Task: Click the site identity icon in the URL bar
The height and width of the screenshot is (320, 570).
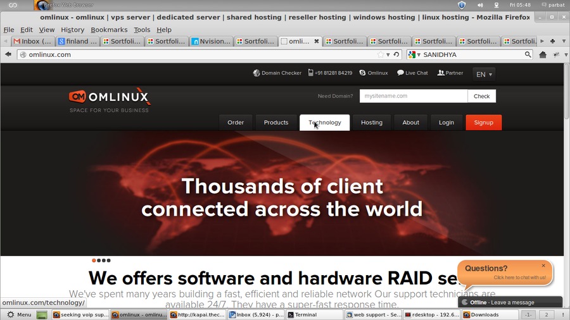Action: 23,55
